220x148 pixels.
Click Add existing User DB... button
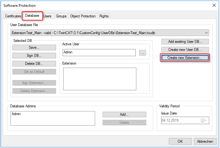pyautogui.click(x=185, y=42)
